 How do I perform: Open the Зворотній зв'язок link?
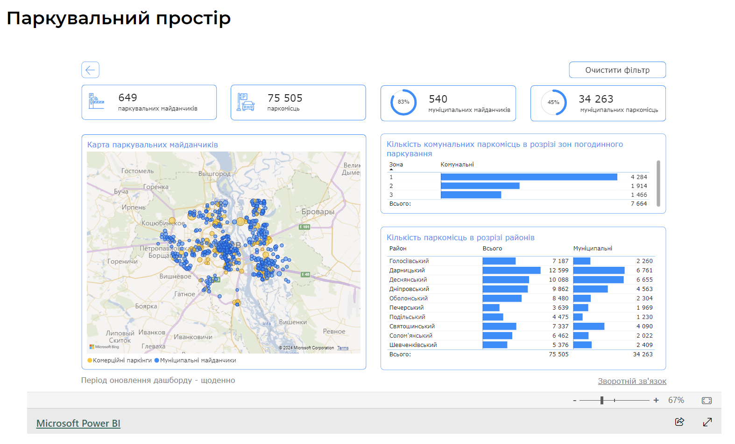(632, 381)
